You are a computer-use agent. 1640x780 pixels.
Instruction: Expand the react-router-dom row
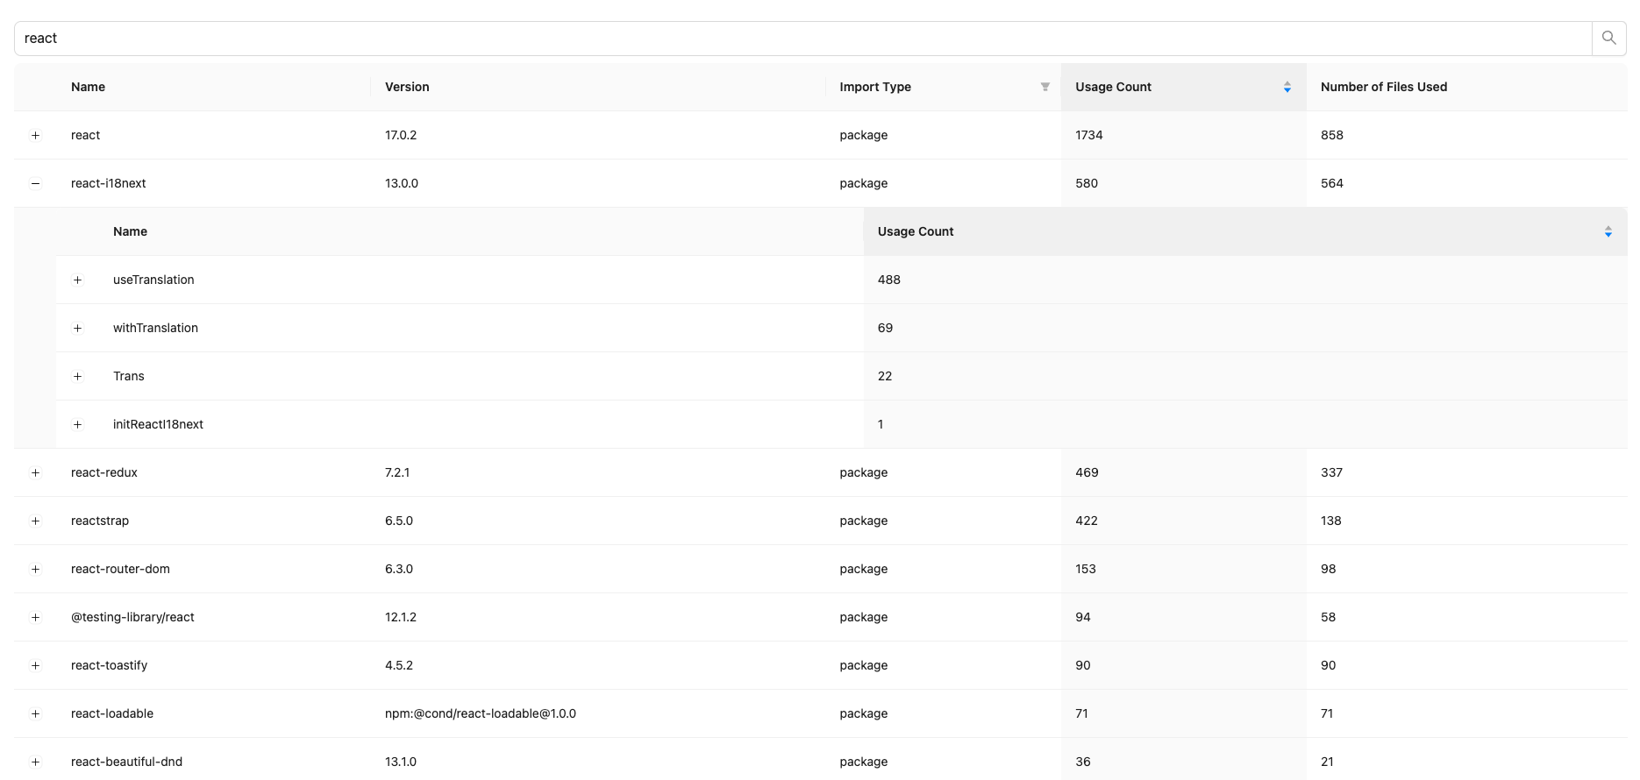(x=35, y=569)
